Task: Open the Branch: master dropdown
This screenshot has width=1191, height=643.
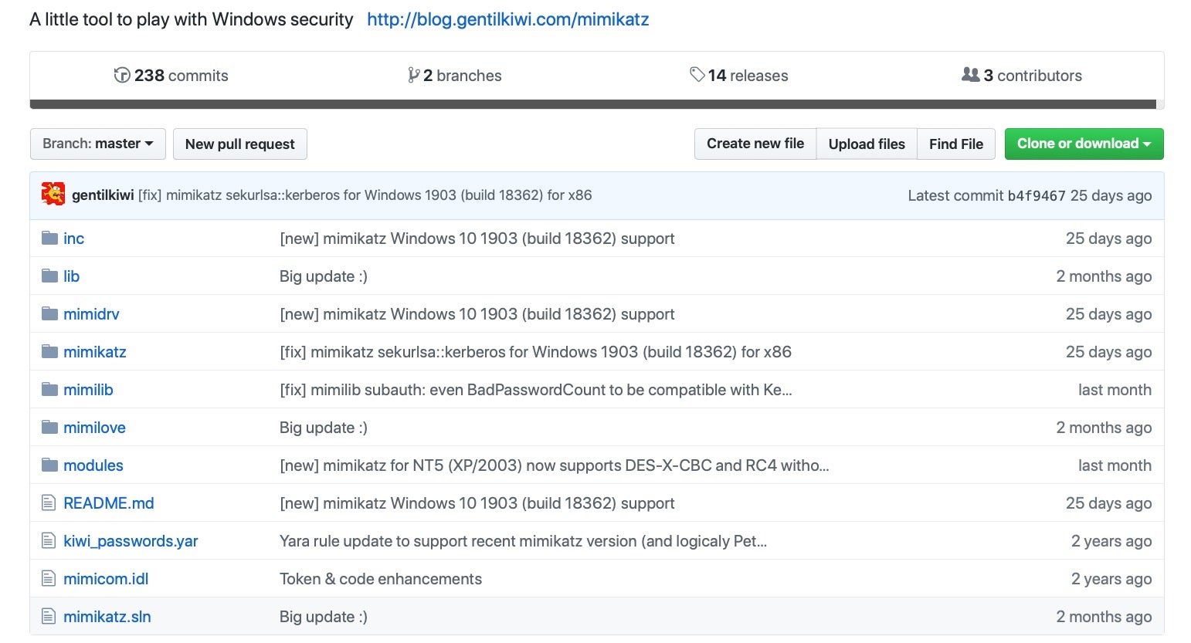Action: 98,144
